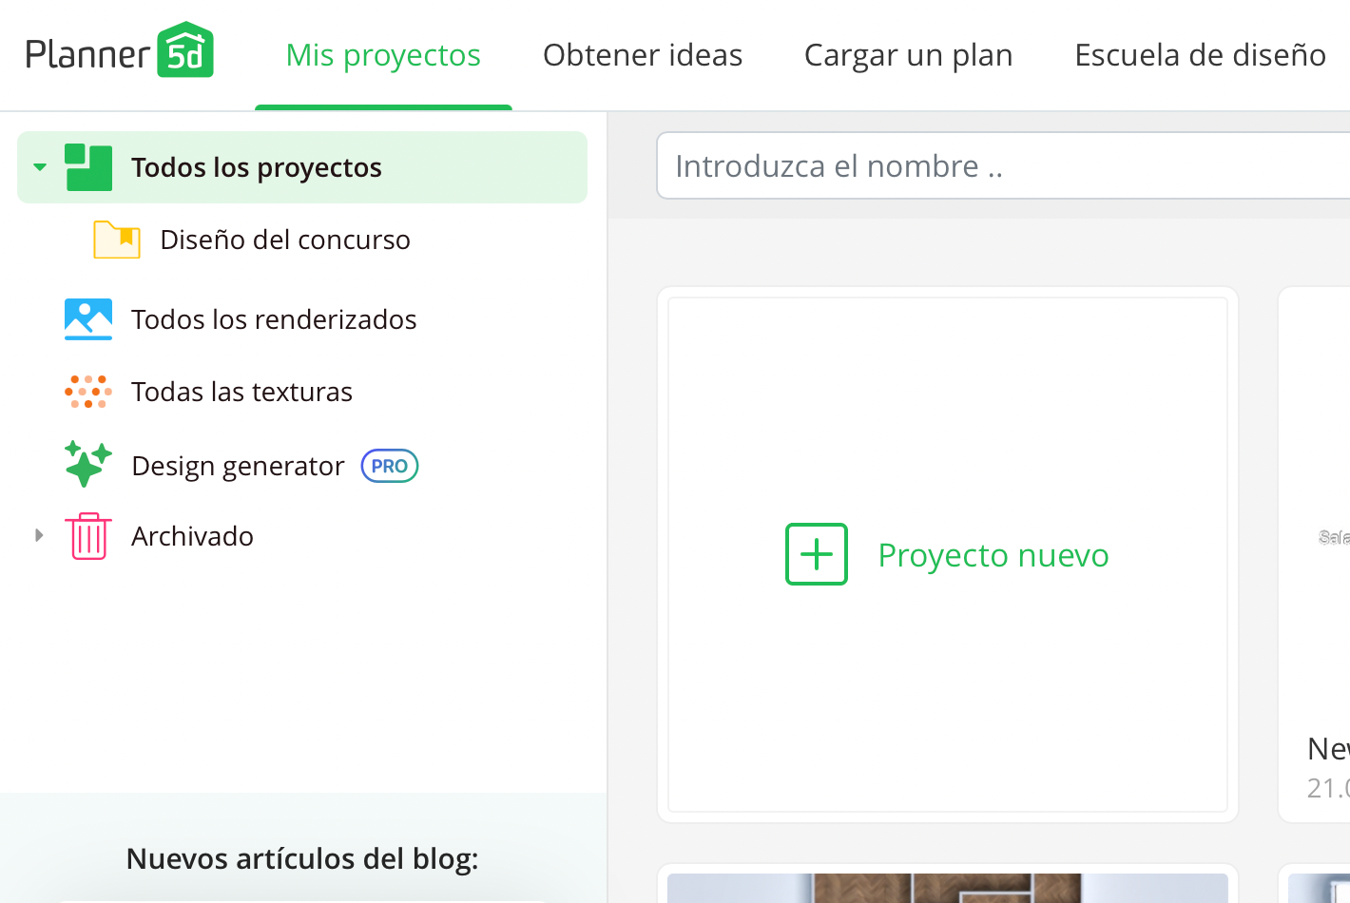Select the Todos los proyectos grid icon
Viewport: 1350px width, 903px height.
point(87,165)
